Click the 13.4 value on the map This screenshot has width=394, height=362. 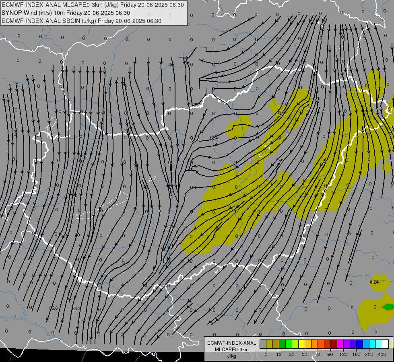tap(214, 138)
